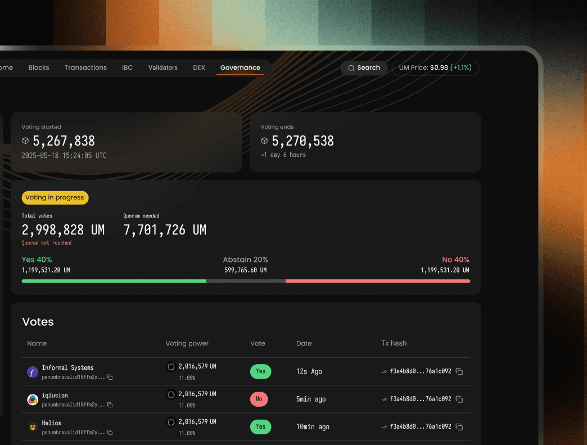Open the DEX tab

click(x=199, y=67)
